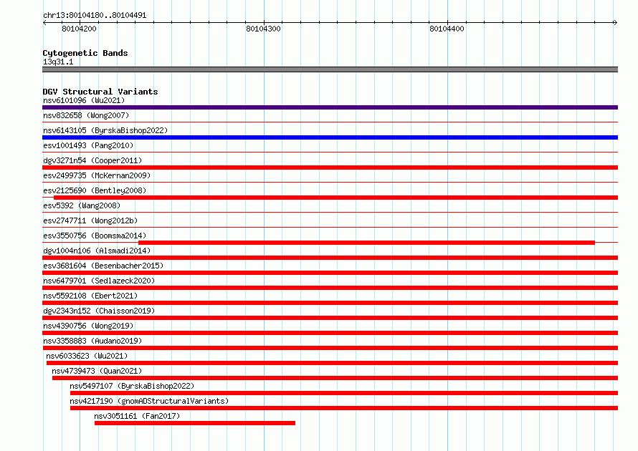Click the blue nsv6143105 variant bar

pos(330,137)
